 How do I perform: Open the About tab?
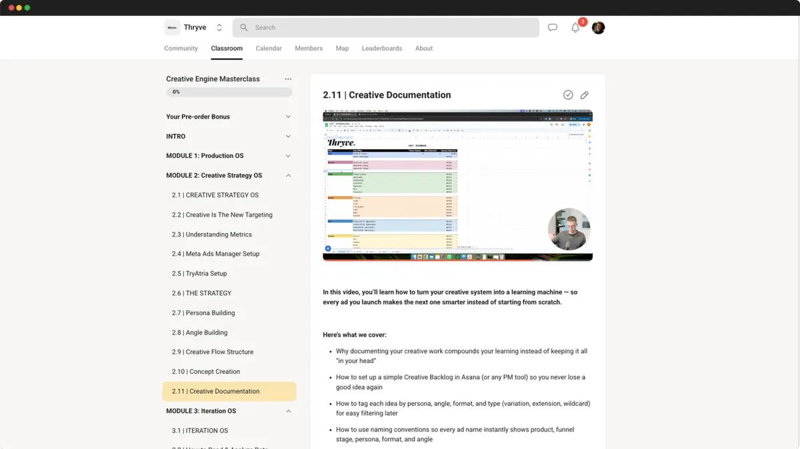[x=424, y=49]
